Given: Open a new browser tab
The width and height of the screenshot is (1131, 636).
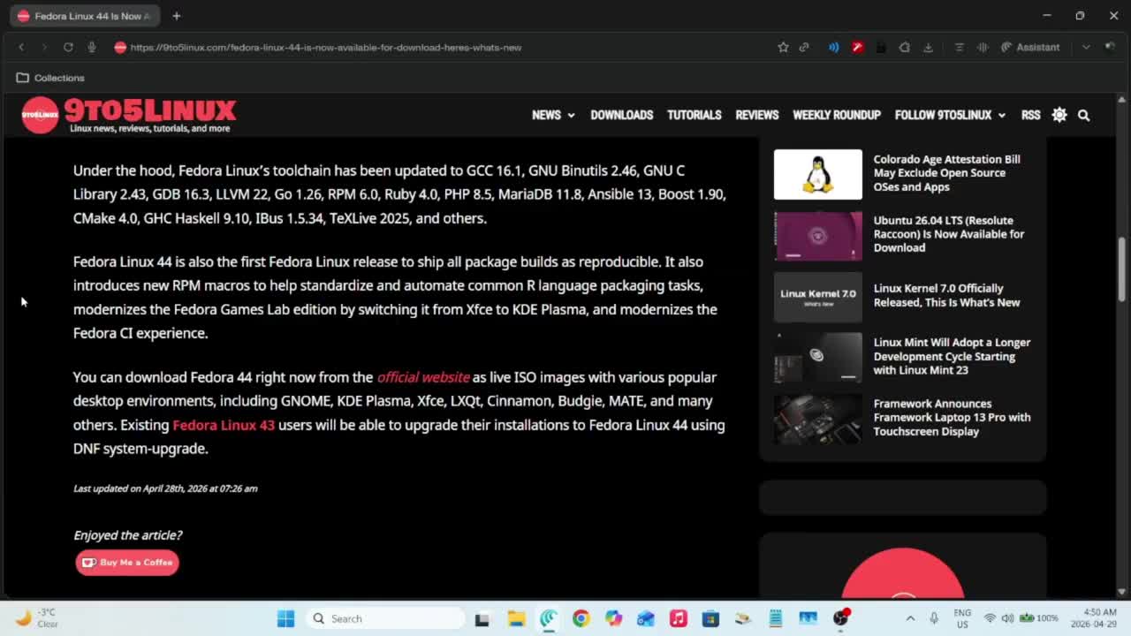Looking at the screenshot, I should (177, 16).
